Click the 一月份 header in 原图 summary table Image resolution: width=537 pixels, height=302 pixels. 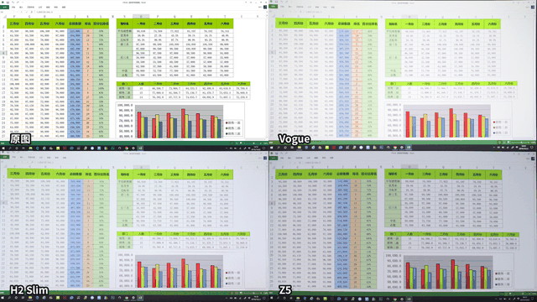141,24
